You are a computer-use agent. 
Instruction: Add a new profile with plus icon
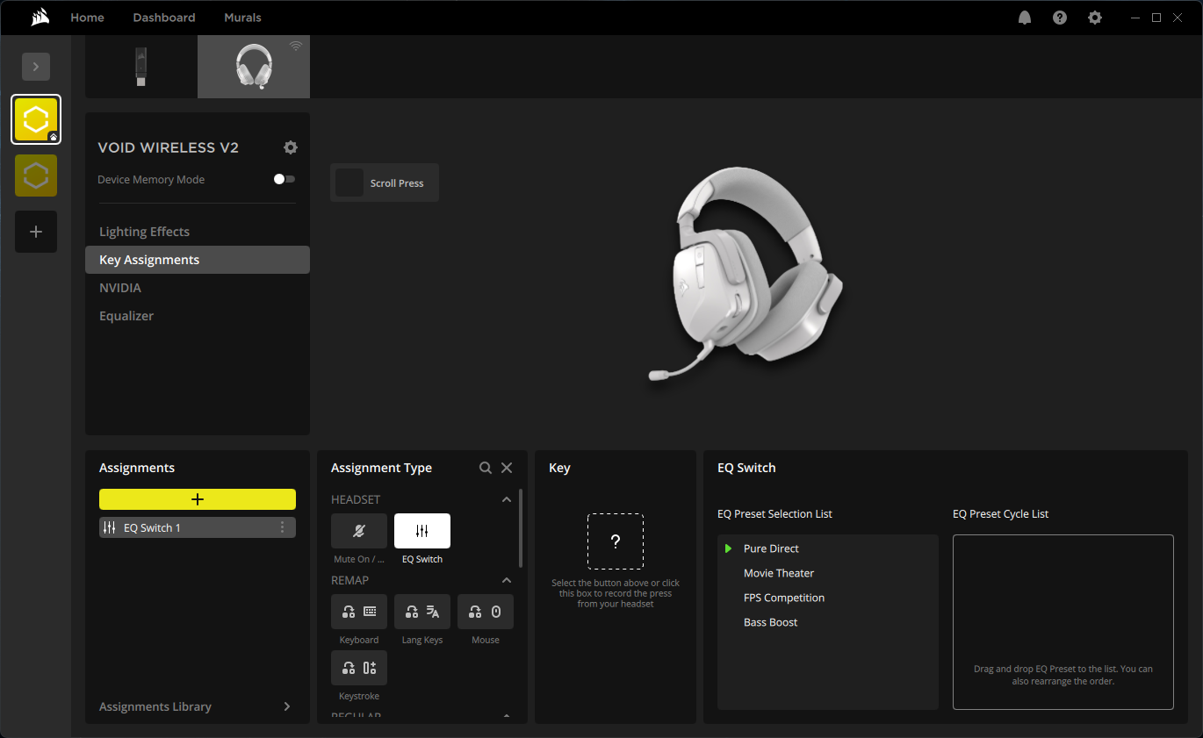tap(36, 232)
